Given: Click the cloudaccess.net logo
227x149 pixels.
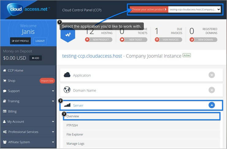Looking at the screenshot, I should [x=28, y=9].
